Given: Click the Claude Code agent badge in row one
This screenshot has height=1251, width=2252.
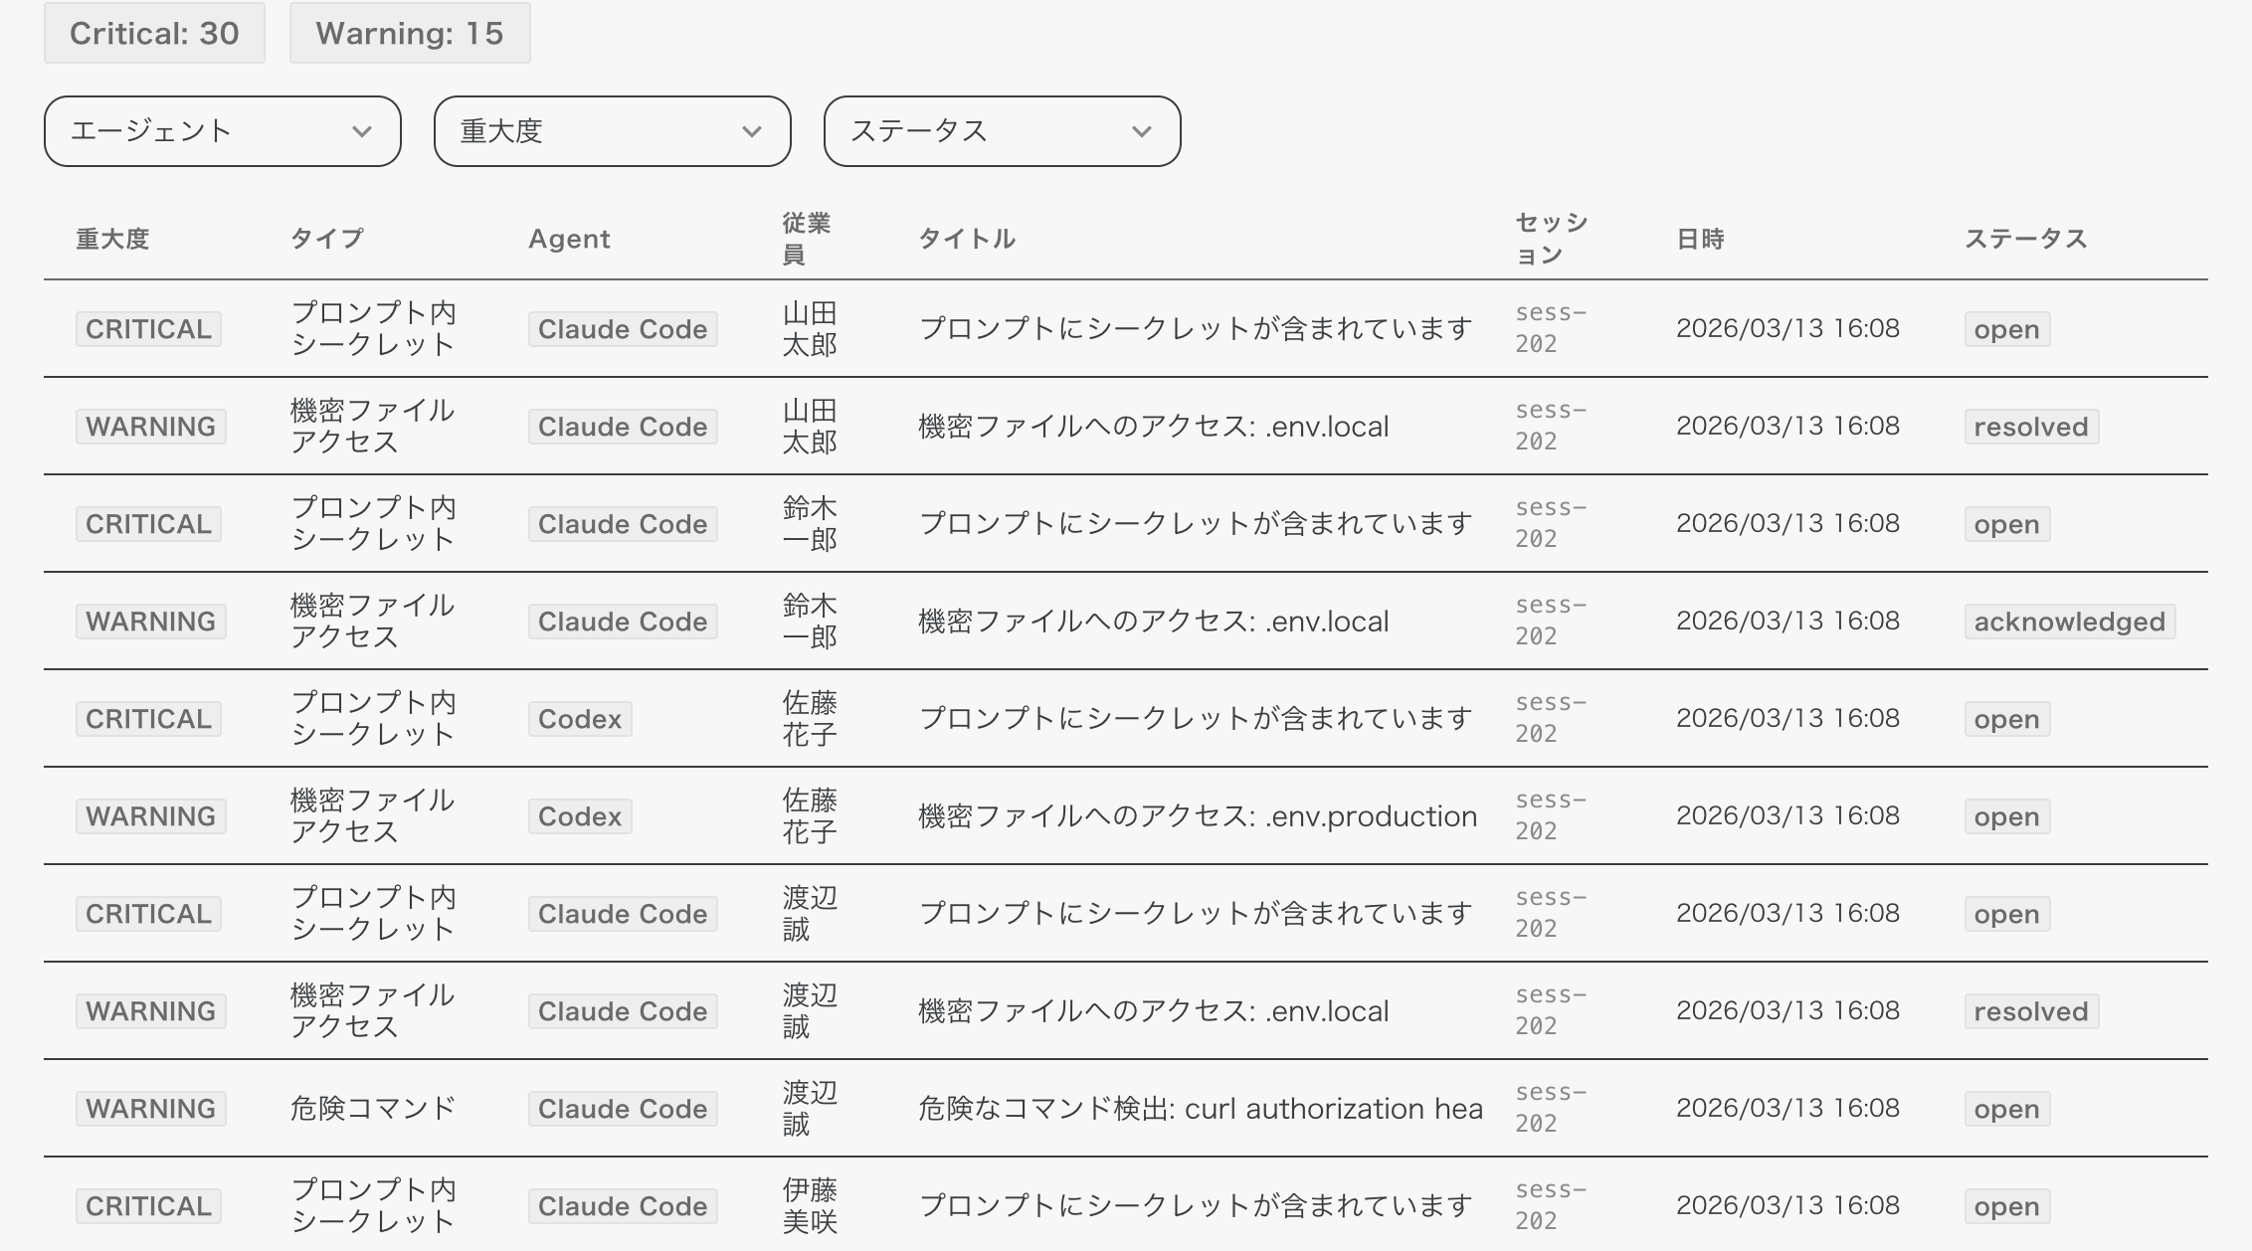Looking at the screenshot, I should [x=622, y=329].
